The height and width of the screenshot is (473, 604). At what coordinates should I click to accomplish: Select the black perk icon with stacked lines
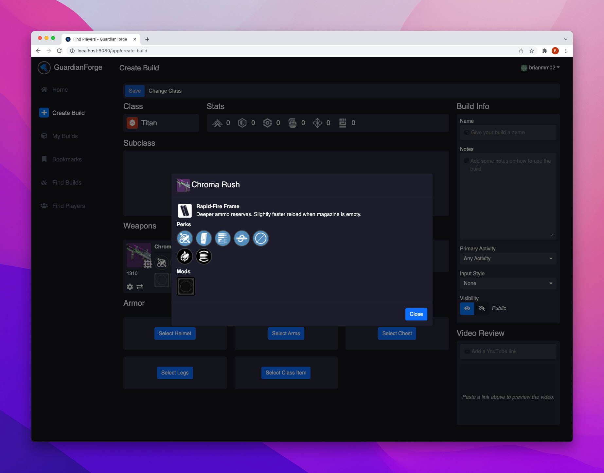[204, 256]
